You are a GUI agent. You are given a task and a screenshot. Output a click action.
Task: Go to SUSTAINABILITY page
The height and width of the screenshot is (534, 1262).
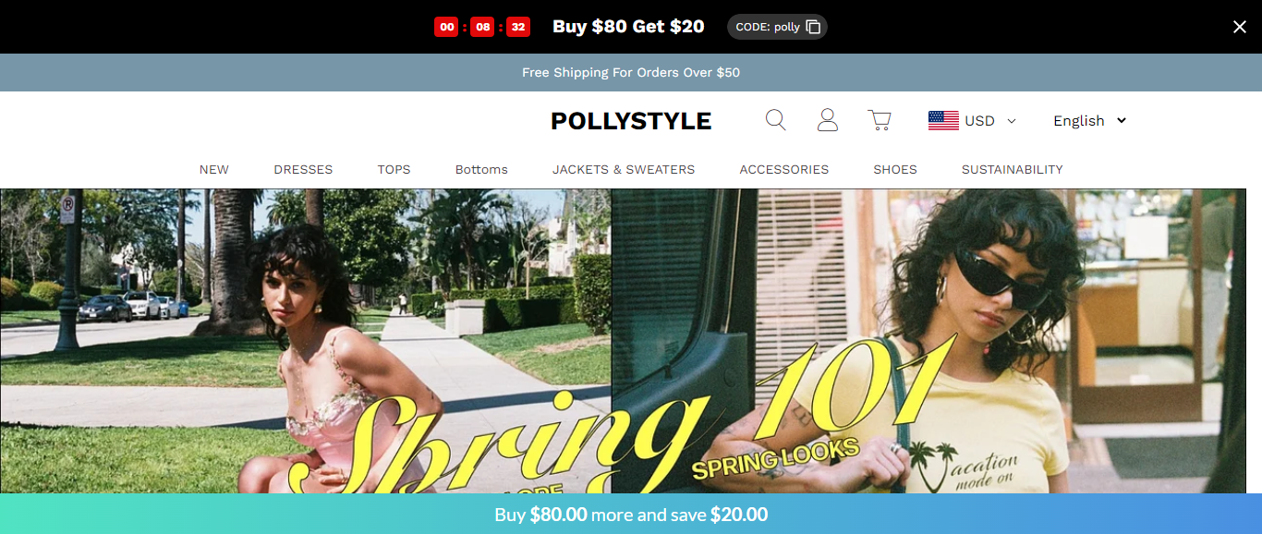coord(1013,169)
